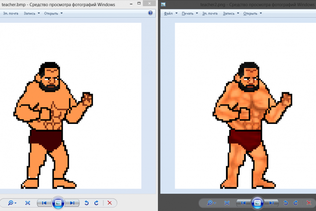The image size is (316, 211).
Task: Open the Открыть menu in teacher2.png window
Action: tap(250, 13)
